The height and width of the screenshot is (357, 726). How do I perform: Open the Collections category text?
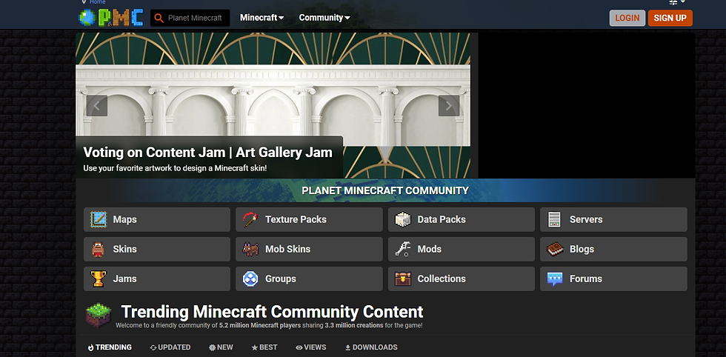click(x=442, y=278)
